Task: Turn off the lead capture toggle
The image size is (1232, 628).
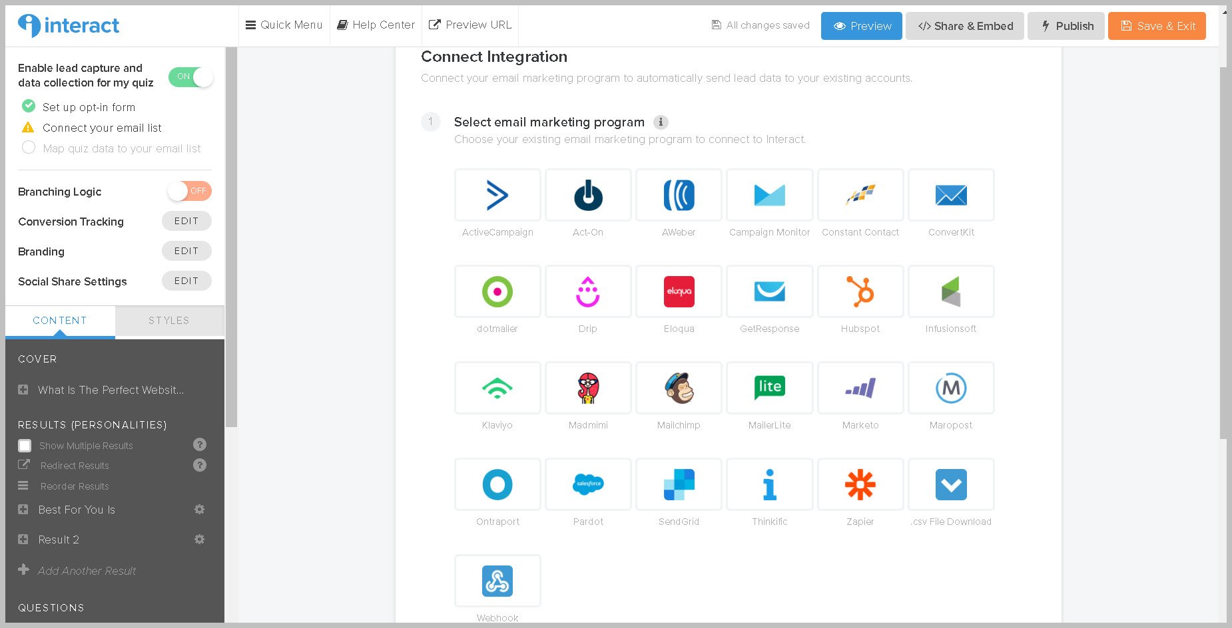Action: 190,77
